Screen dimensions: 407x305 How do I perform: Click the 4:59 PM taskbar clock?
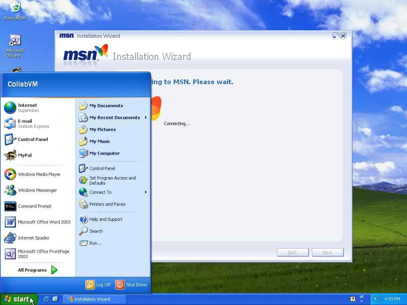pos(392,299)
